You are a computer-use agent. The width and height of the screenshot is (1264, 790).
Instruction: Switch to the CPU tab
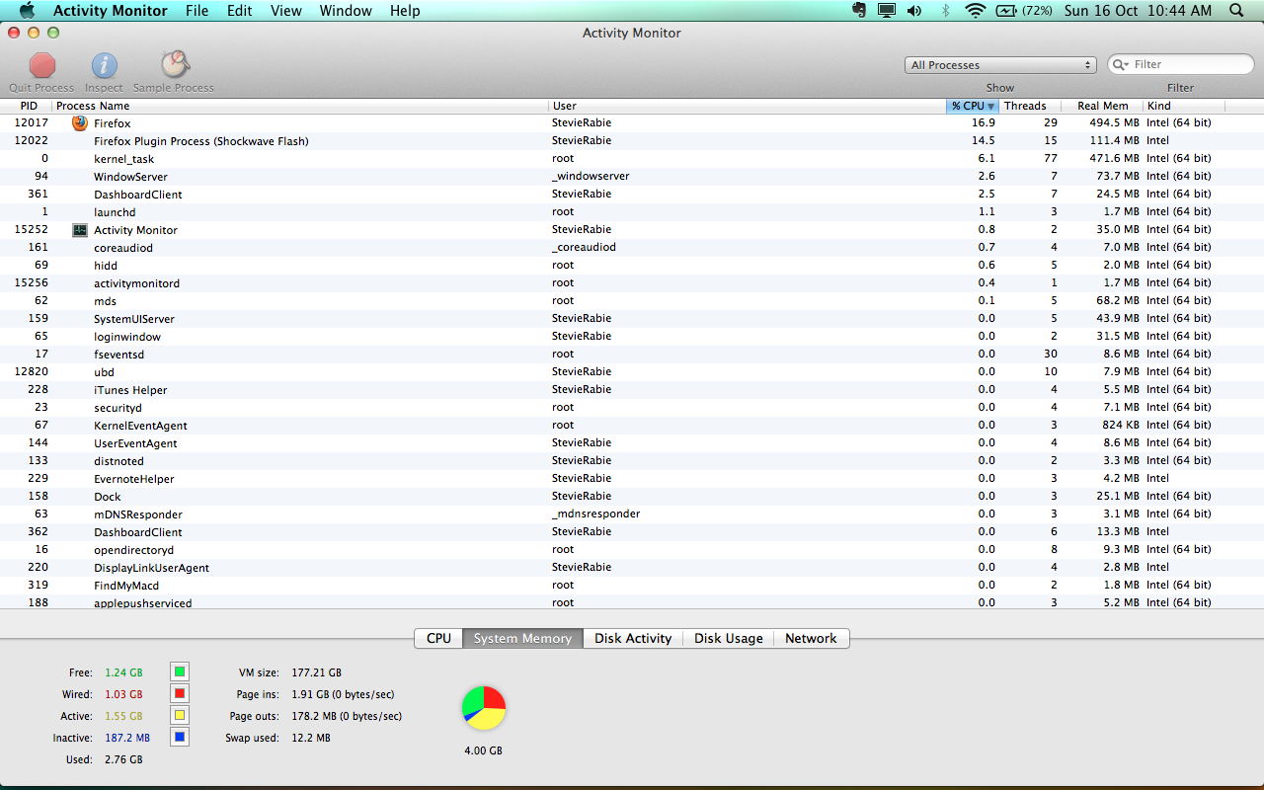pyautogui.click(x=439, y=639)
